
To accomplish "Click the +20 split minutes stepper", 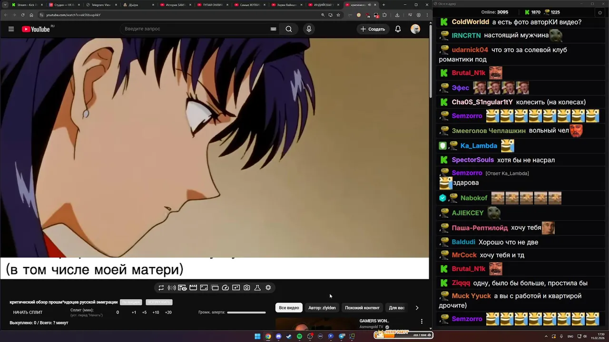I will point(168,313).
